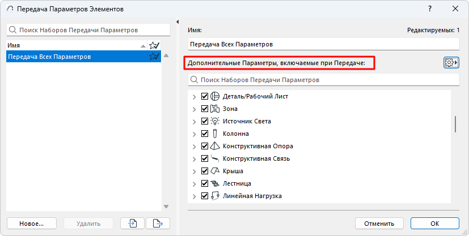Image resolution: width=469 pixels, height=236 pixels.
Task: Click the export transfer set icon button
Action: pyautogui.click(x=158, y=223)
